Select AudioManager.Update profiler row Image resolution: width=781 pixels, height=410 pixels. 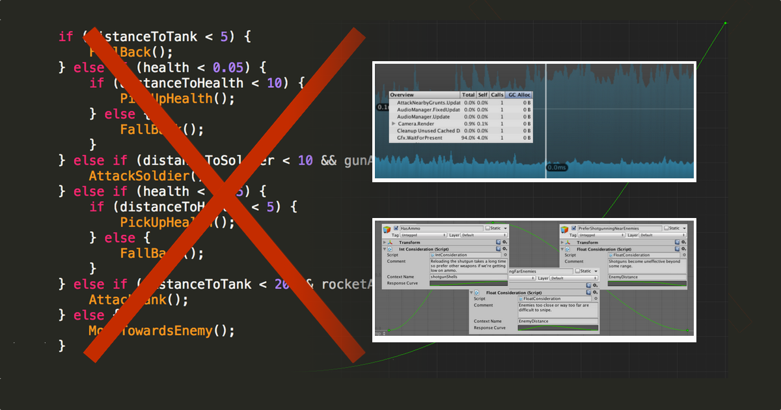[x=461, y=117]
